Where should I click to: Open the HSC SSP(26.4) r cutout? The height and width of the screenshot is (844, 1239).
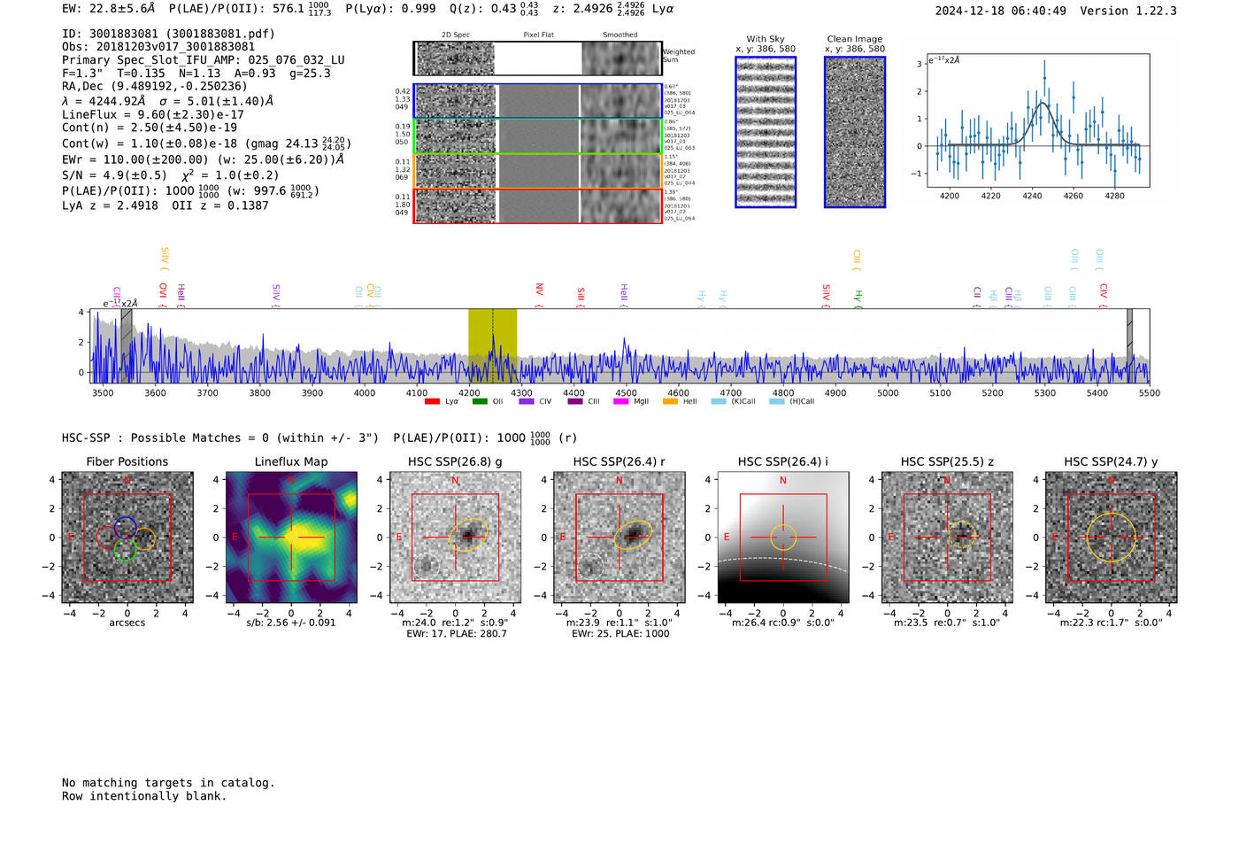[x=619, y=538]
